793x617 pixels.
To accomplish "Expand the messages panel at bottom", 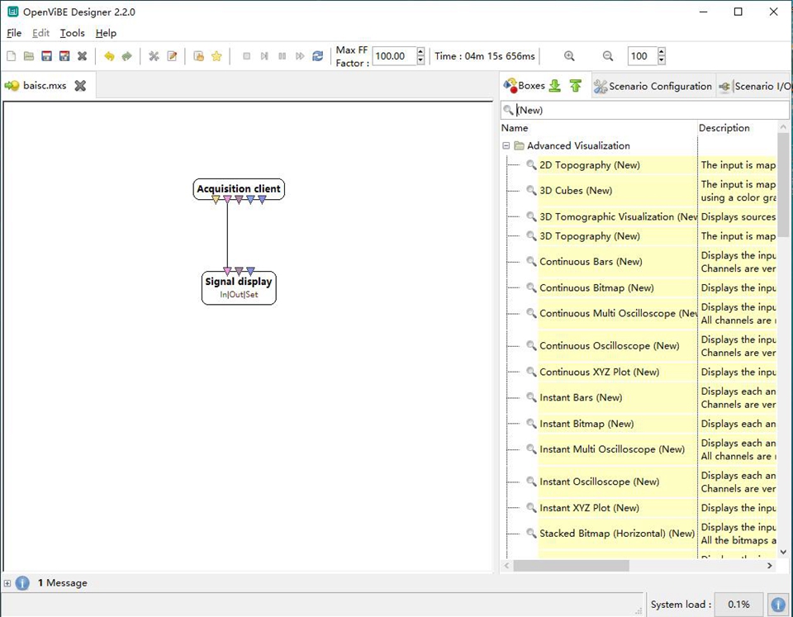I will (7, 583).
